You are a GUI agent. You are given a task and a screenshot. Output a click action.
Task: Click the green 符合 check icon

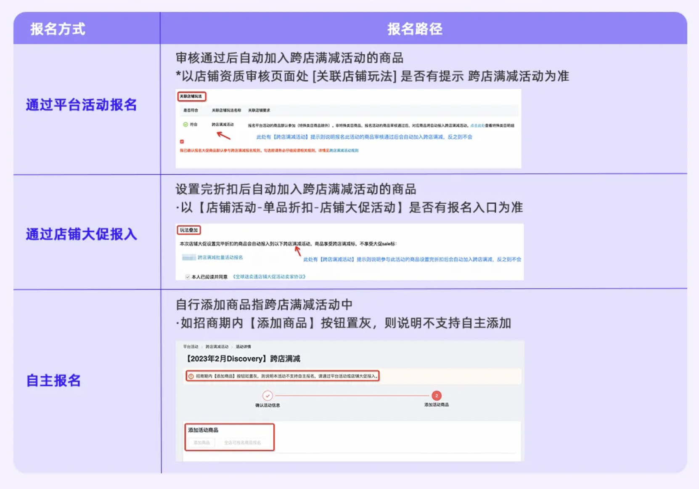tap(185, 125)
